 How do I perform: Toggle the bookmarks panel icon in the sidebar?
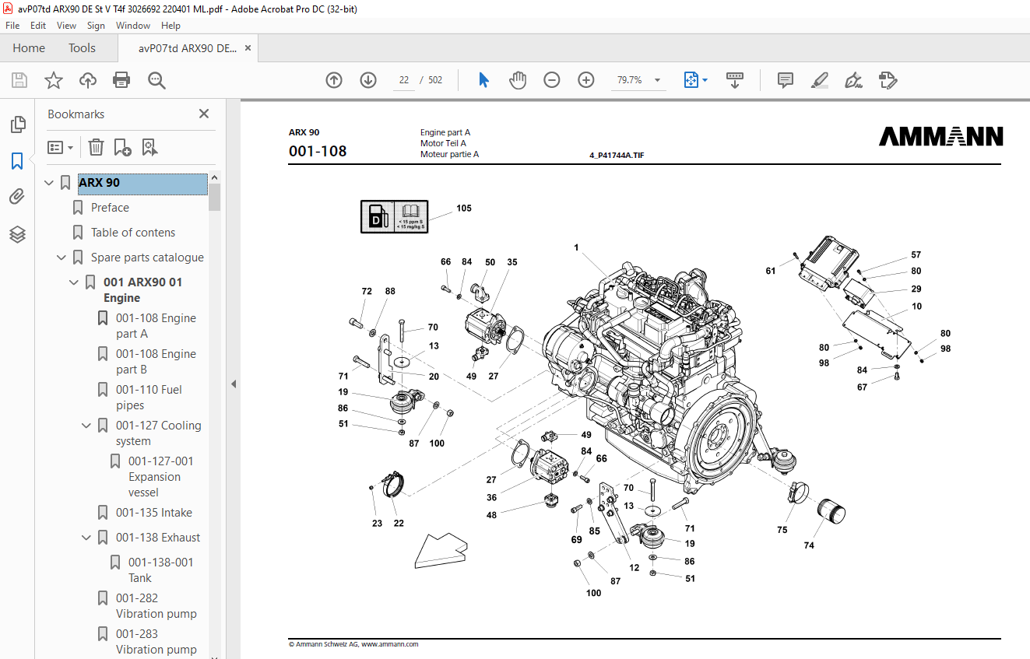coord(17,161)
